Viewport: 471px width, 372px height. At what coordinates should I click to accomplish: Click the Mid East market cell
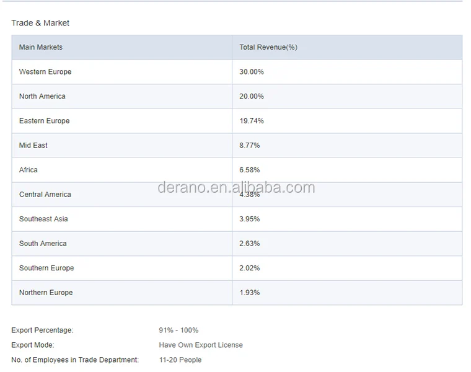[33, 145]
